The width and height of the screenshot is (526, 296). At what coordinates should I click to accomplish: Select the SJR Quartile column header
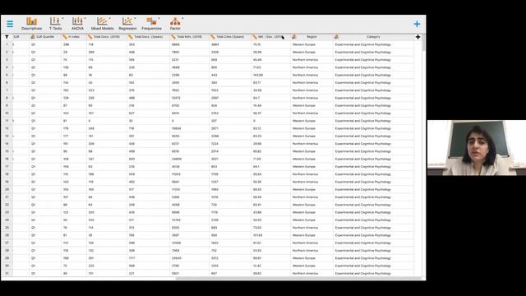tap(45, 37)
